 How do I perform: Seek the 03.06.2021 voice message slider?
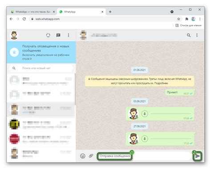171,114
